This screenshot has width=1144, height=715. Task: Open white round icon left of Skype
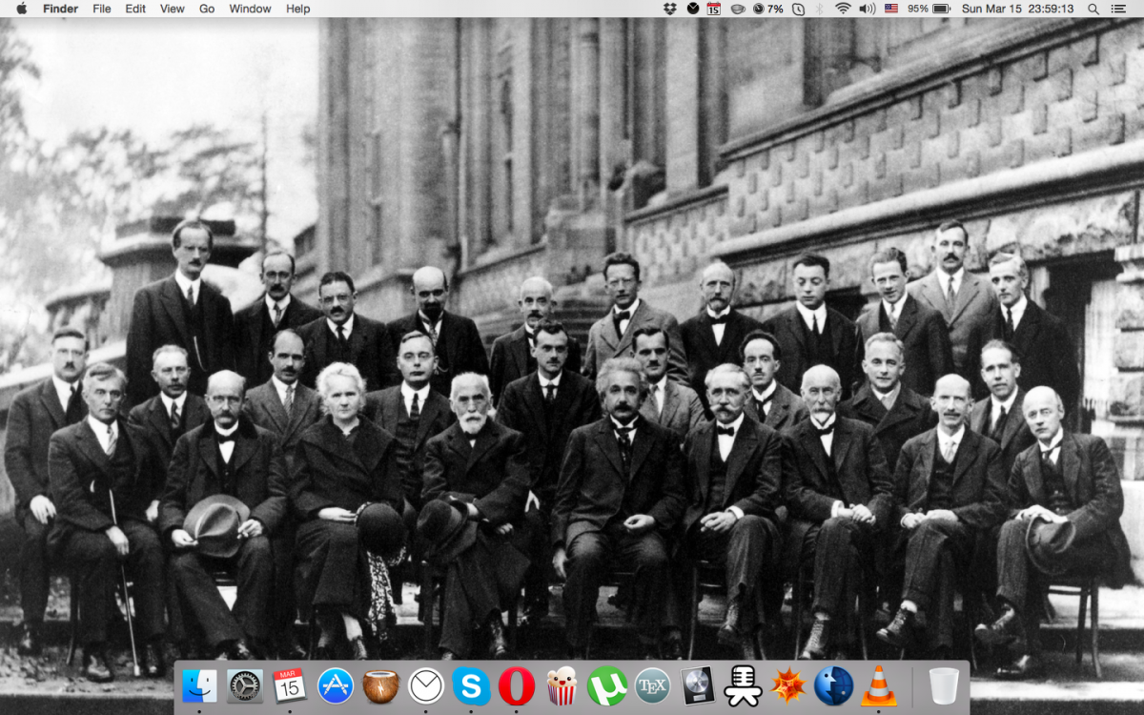click(x=426, y=685)
